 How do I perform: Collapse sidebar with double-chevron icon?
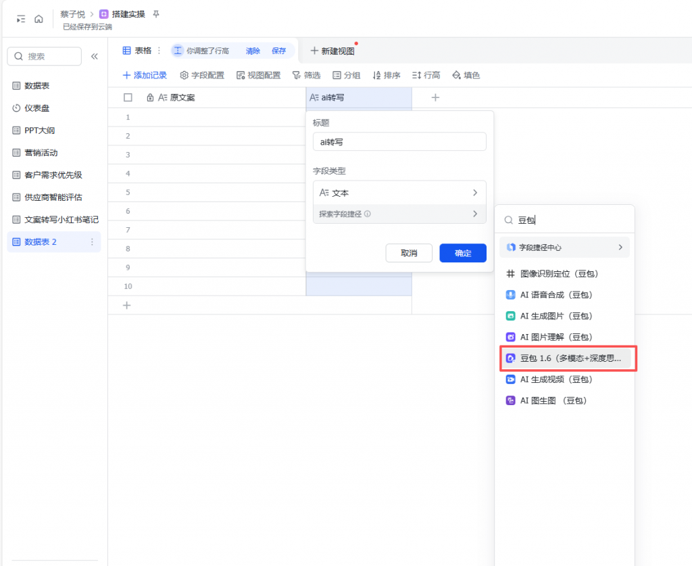[95, 56]
